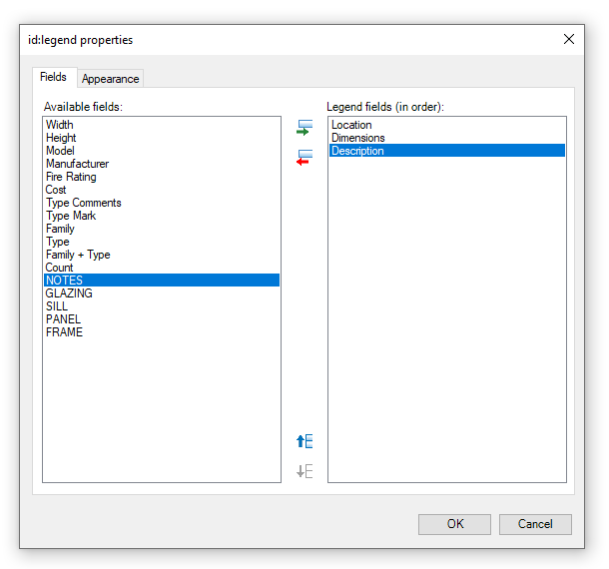Select Location in Legend fields
609x569 pixels.
click(351, 125)
